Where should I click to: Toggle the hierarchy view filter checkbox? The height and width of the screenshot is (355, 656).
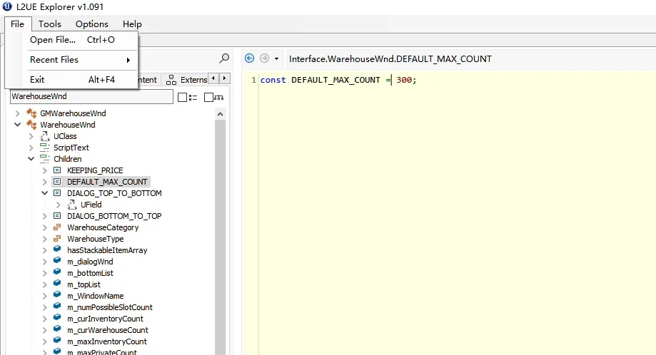208,98
